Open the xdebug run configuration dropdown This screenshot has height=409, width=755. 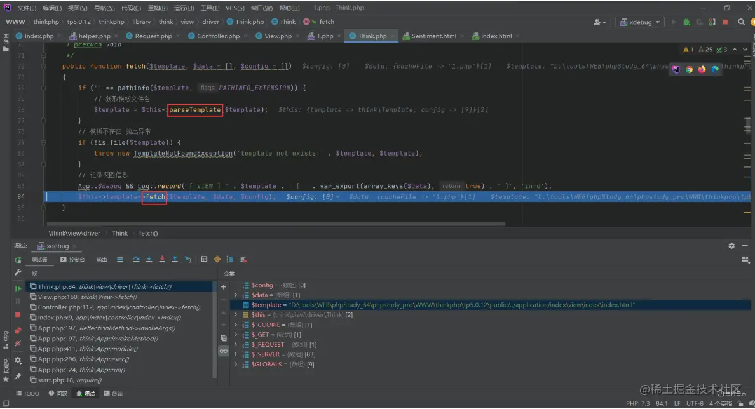pos(640,22)
